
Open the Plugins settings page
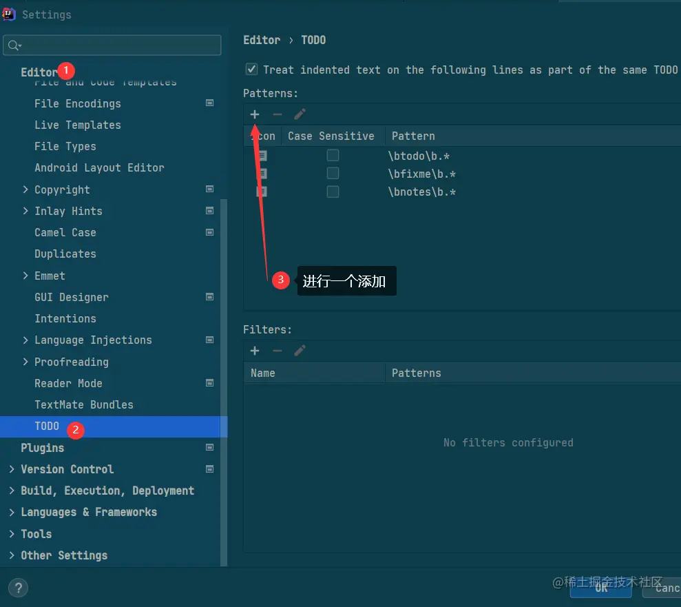pos(42,448)
